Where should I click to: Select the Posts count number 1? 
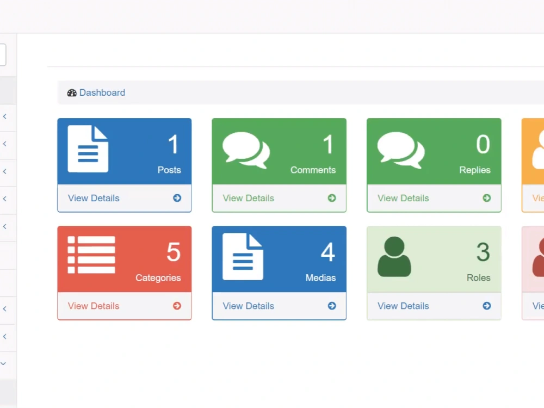point(173,144)
